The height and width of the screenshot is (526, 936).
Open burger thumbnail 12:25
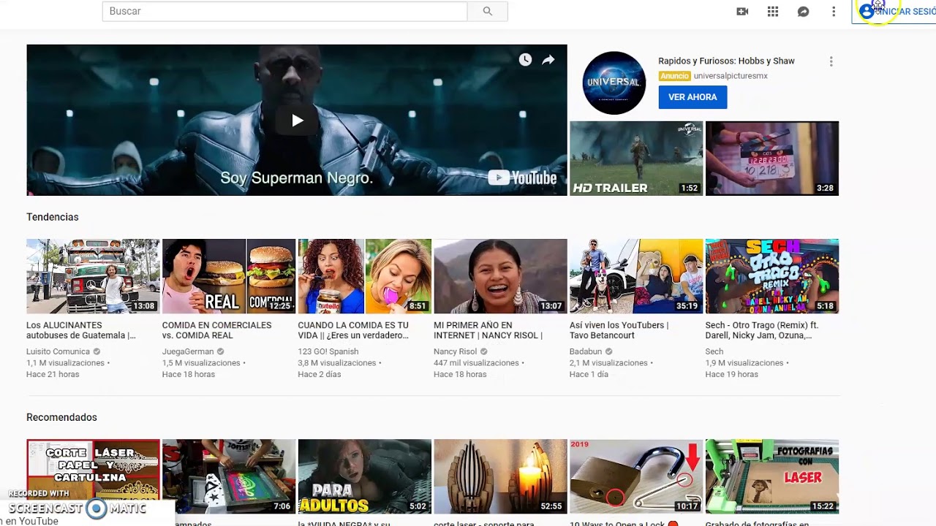[229, 276]
